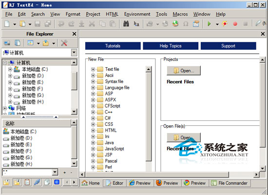Collapse the 计算机 root tree node
This screenshot has height=195, width=268.
(x=5, y=63)
